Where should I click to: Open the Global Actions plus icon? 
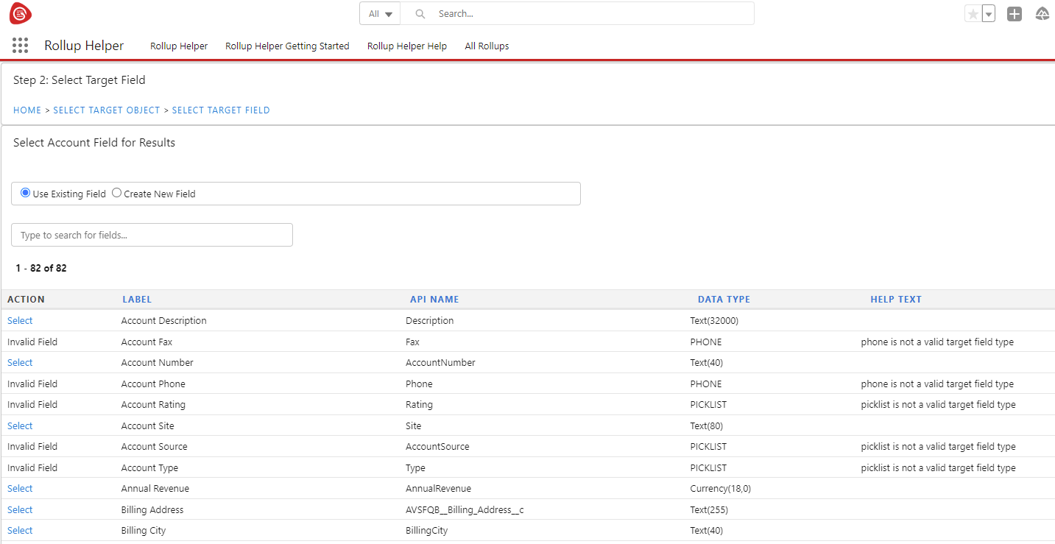pyautogui.click(x=1015, y=14)
